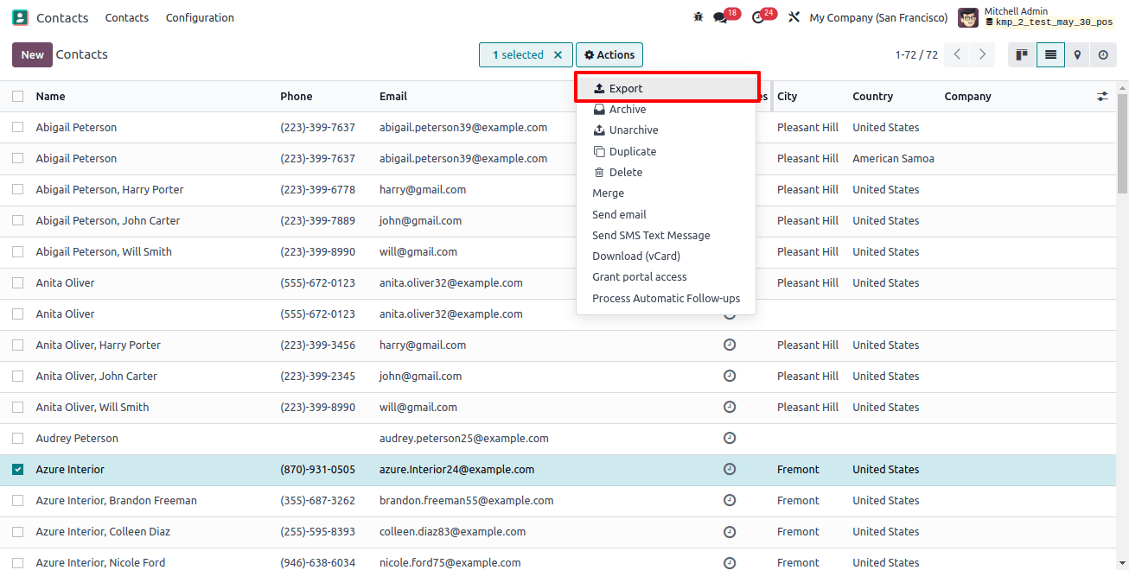The width and height of the screenshot is (1129, 570).
Task: Choose Grant portal access action
Action: (x=667, y=277)
